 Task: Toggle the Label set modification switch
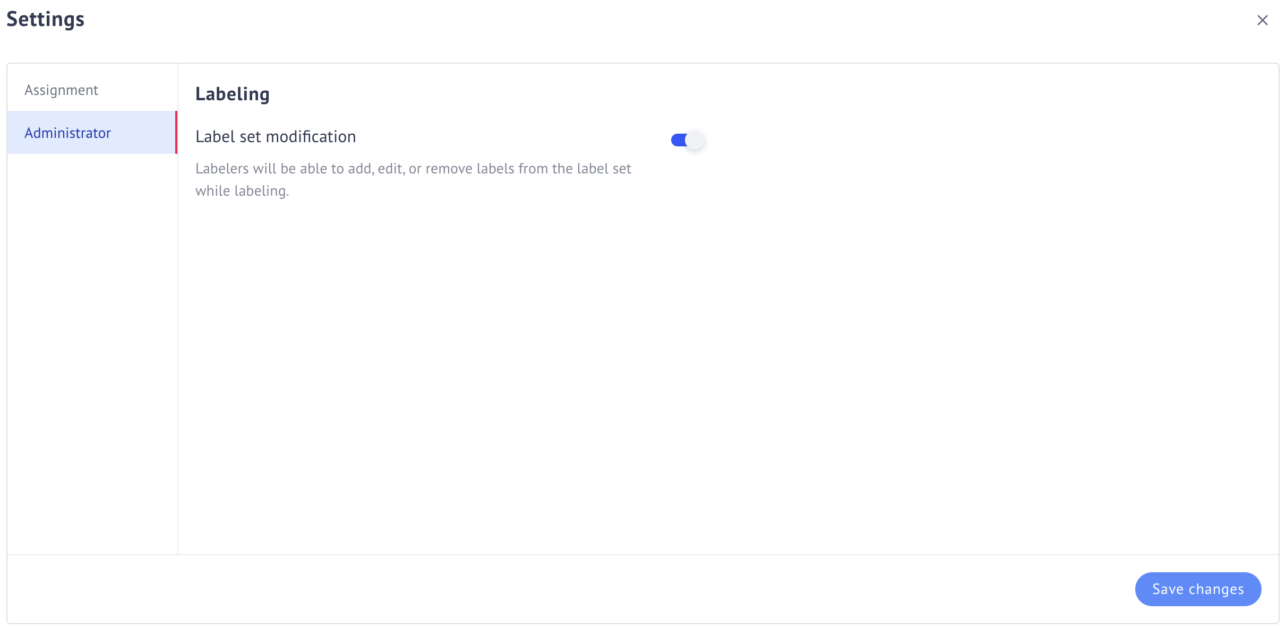687,140
